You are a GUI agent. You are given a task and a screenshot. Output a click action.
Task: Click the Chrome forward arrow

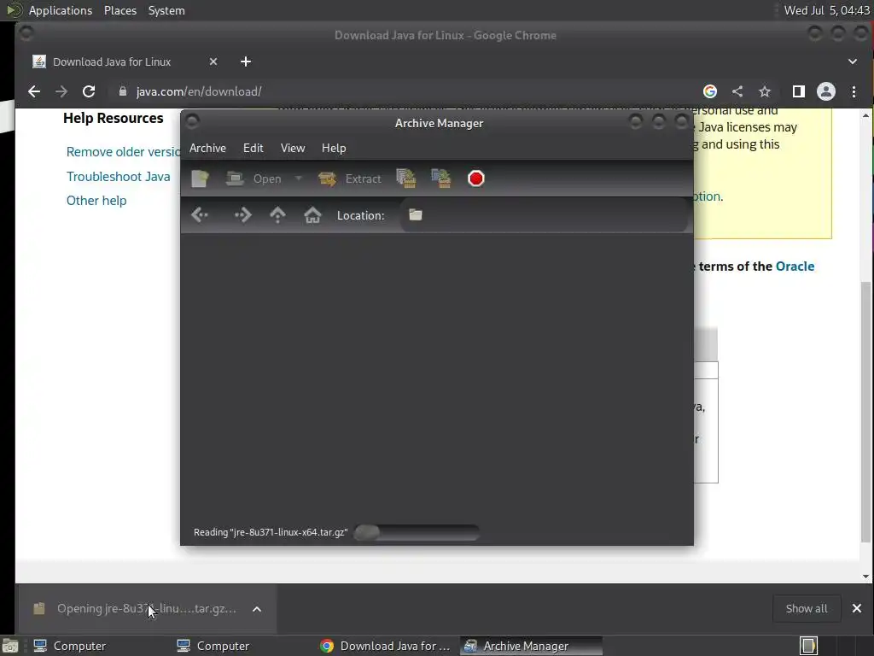coord(61,91)
